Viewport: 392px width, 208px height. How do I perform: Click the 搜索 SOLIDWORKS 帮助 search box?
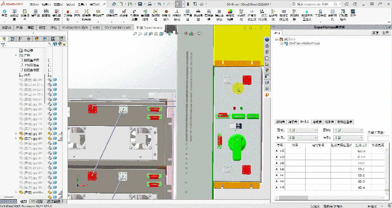coord(316,4)
